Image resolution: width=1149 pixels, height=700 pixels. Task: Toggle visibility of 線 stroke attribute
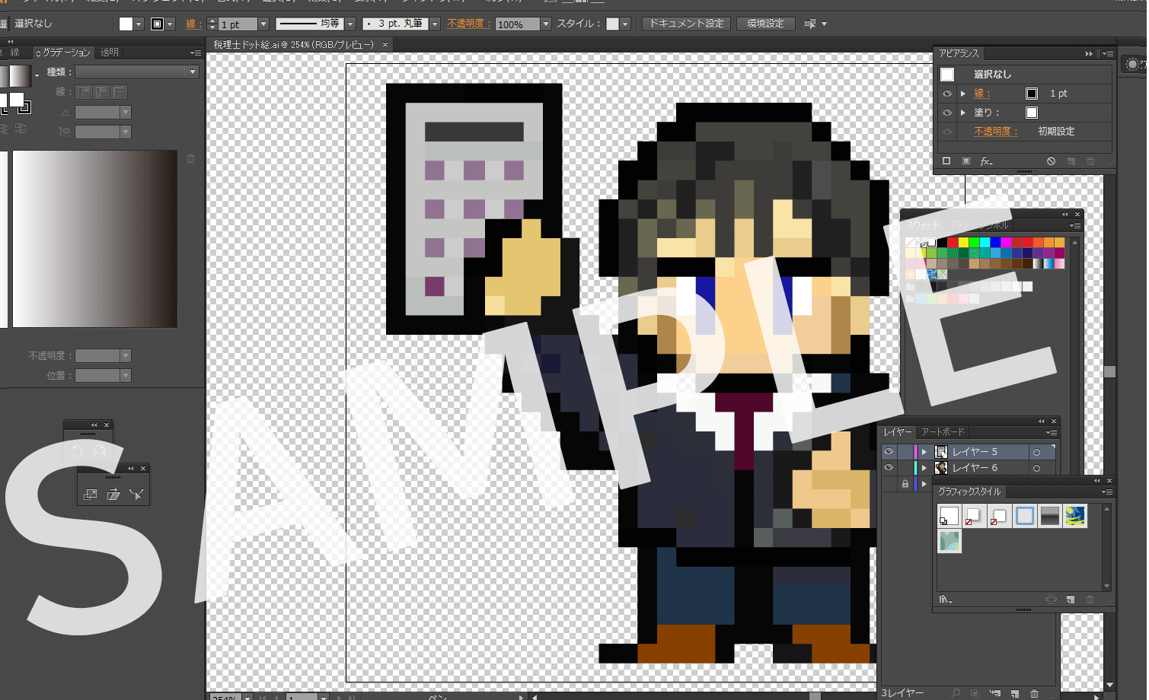[947, 94]
